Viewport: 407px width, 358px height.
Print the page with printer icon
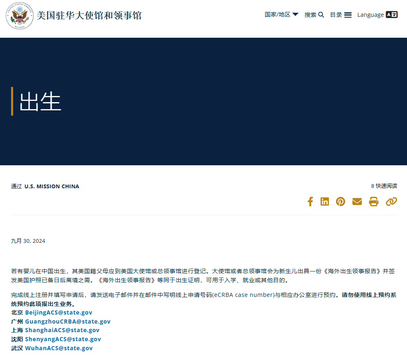[374, 202]
